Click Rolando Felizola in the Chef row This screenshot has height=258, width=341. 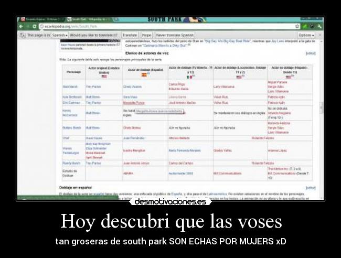tap(263, 138)
